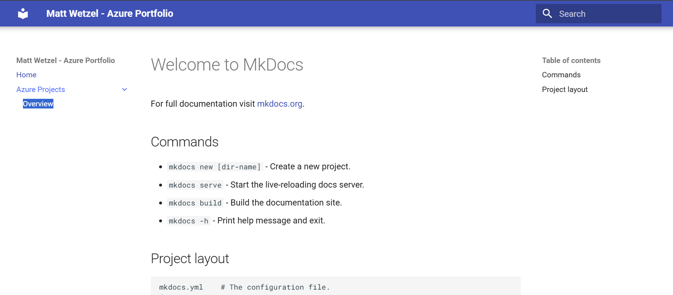Click the MkDocs book logo icon
Viewport: 673px width, 295px height.
(23, 14)
